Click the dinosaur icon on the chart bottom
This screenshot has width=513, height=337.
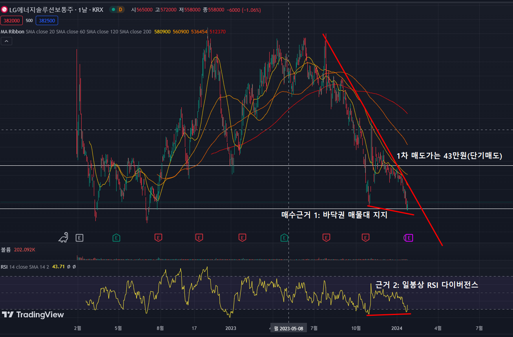tap(63, 237)
